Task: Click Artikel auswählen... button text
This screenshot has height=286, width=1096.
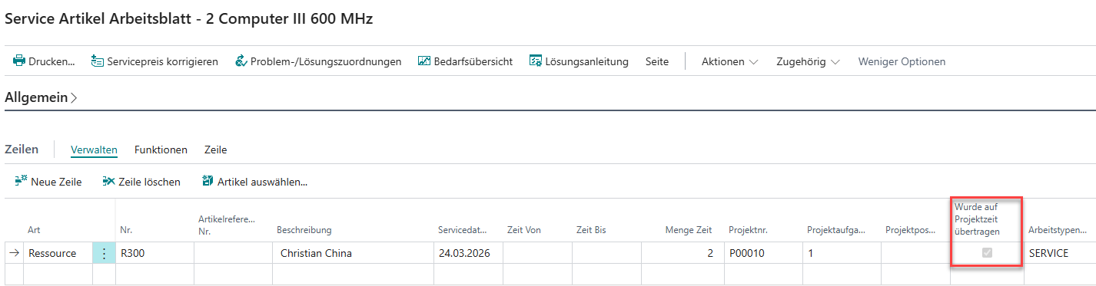Action: [262, 182]
